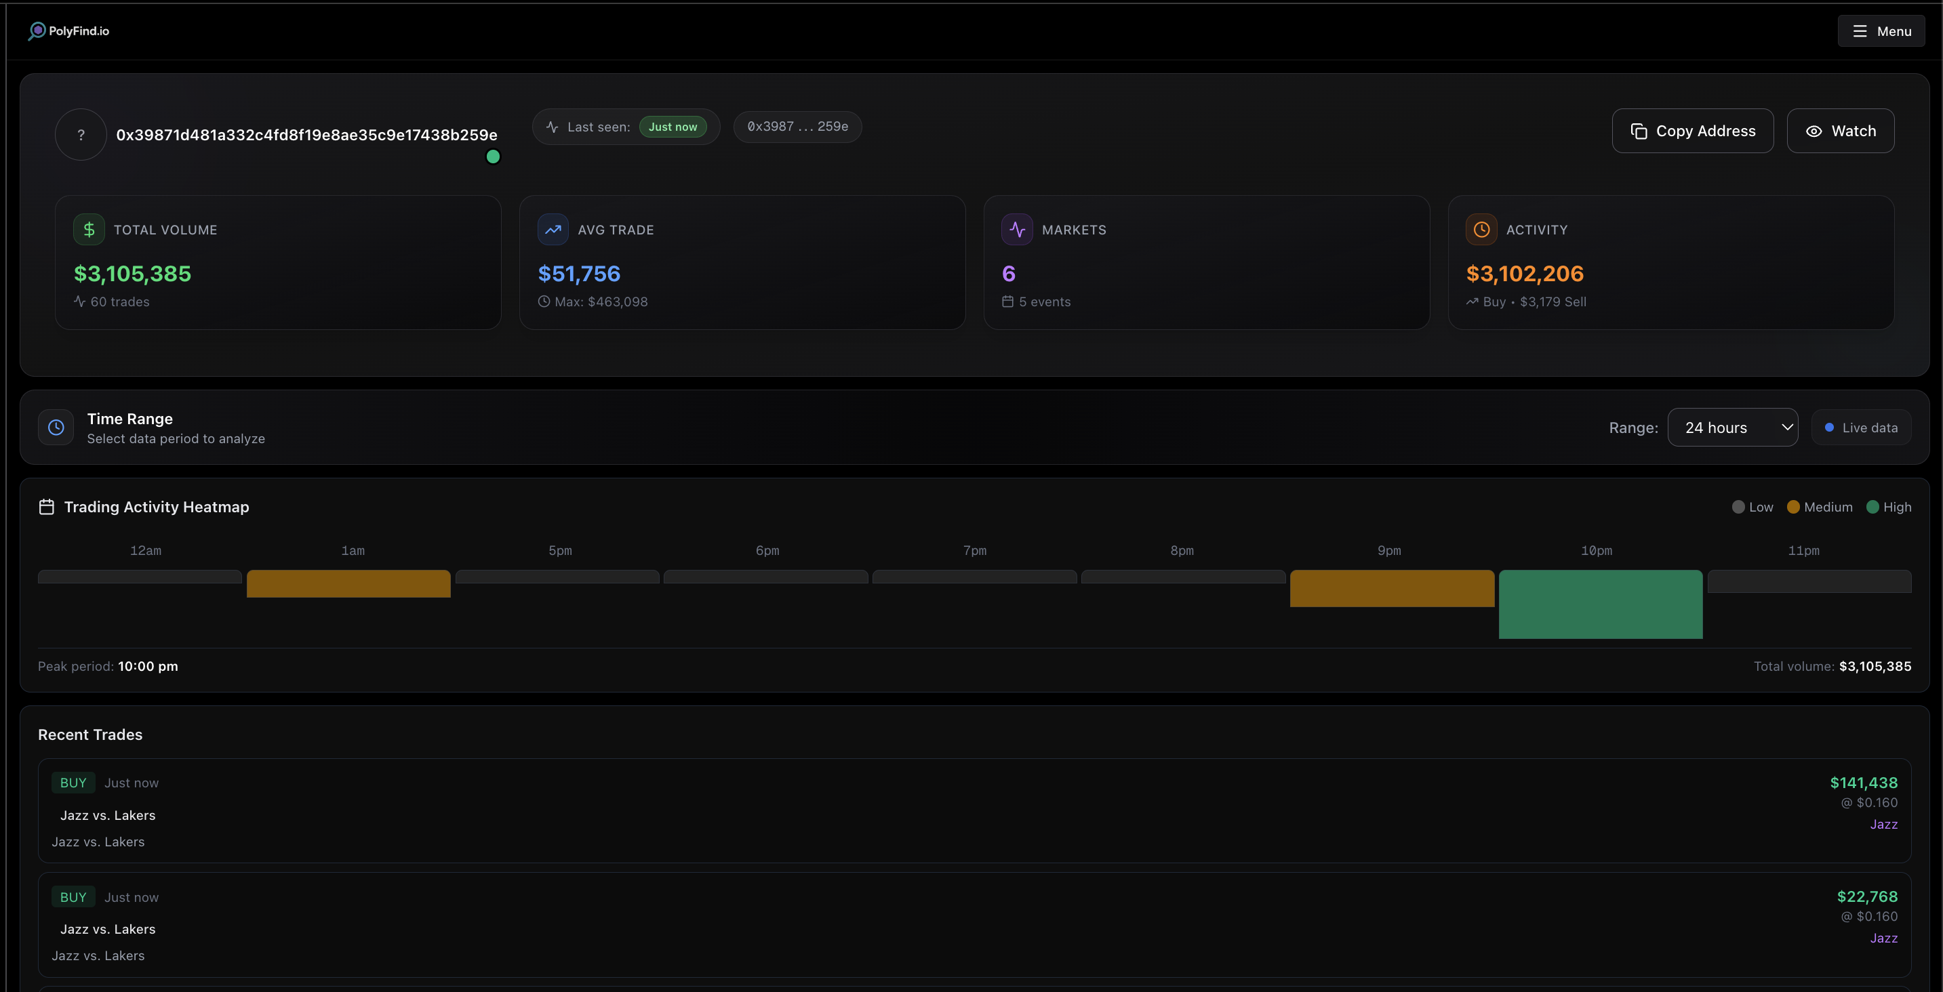This screenshot has width=1943, height=992.
Task: Click the clock icon beside Time Range
Action: [x=56, y=427]
